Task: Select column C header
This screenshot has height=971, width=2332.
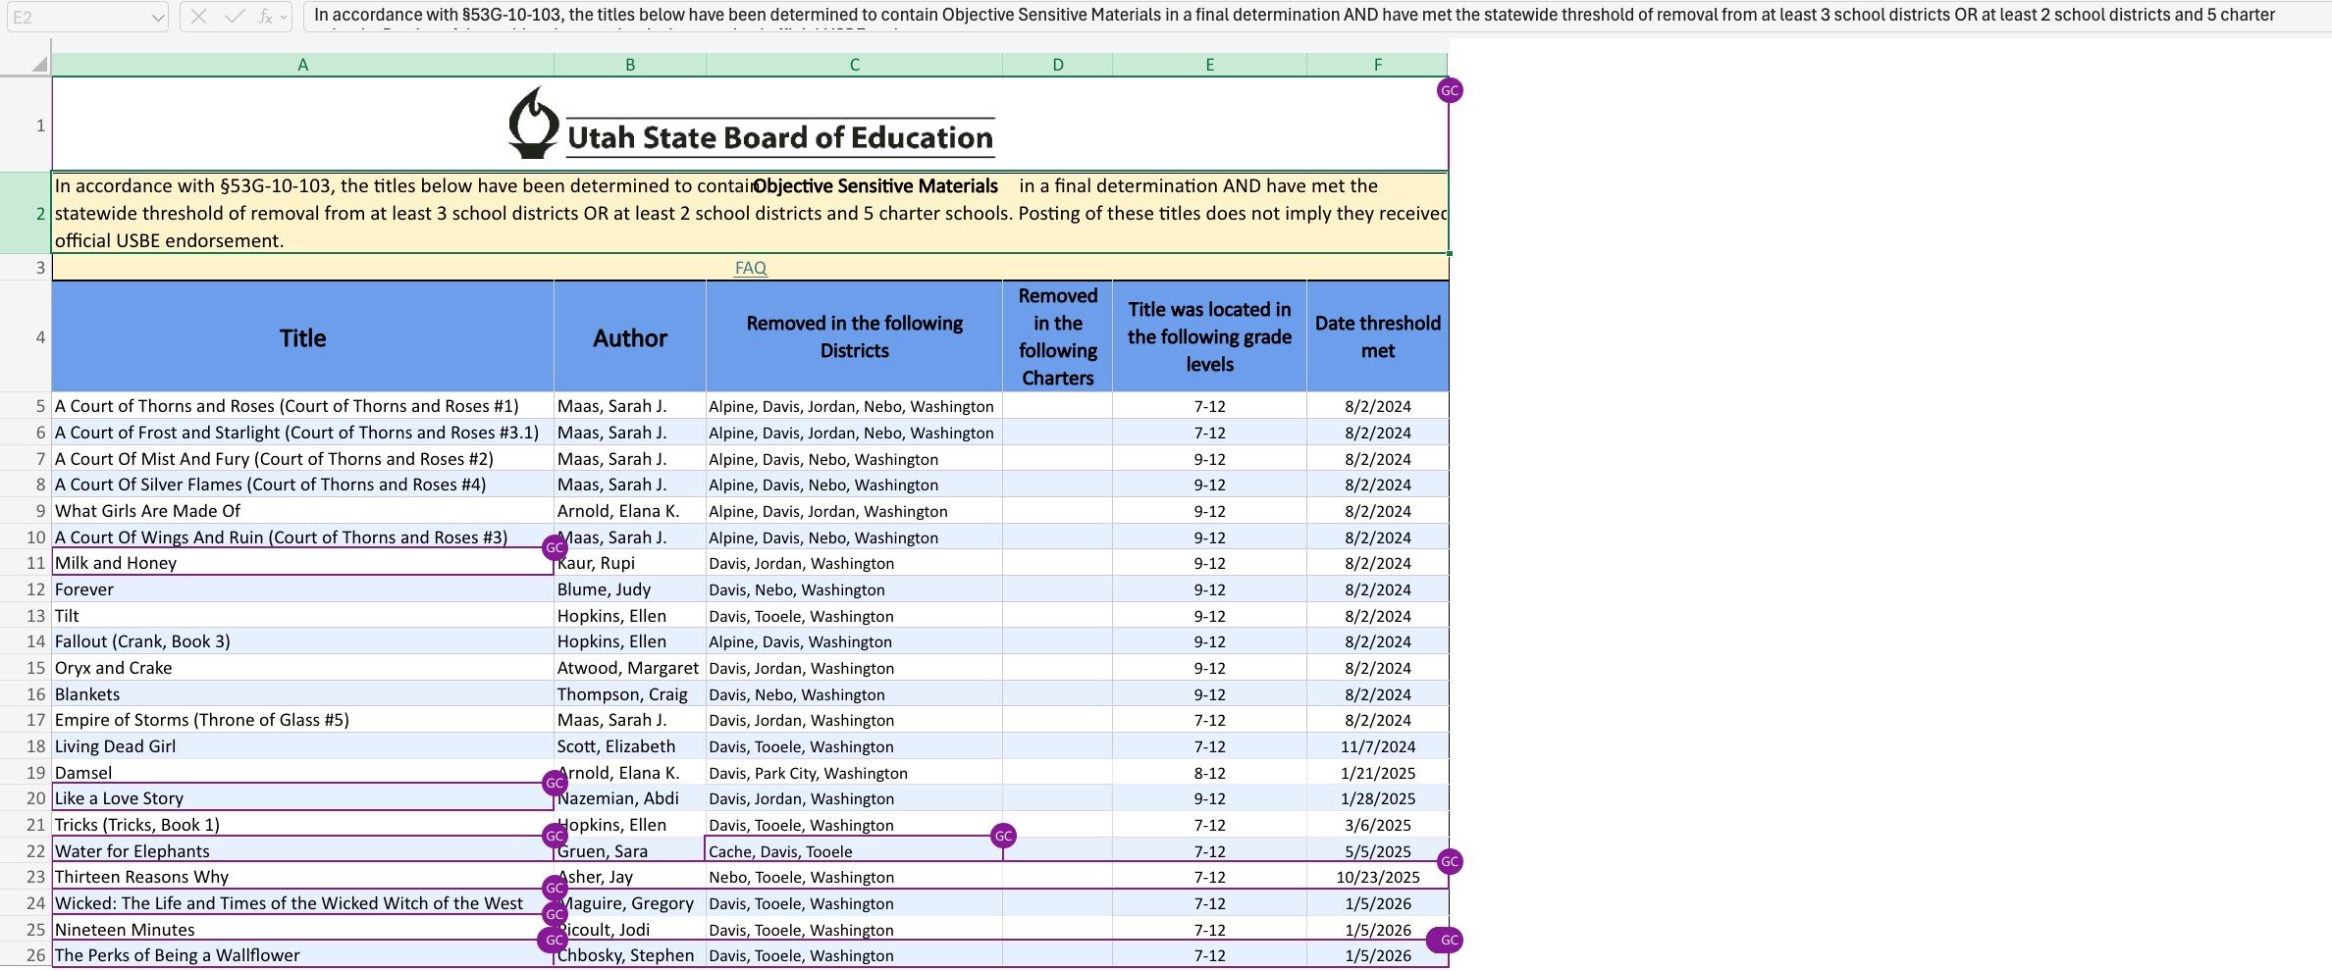Action: [x=854, y=65]
